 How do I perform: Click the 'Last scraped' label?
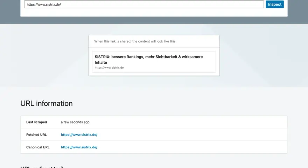(36, 122)
